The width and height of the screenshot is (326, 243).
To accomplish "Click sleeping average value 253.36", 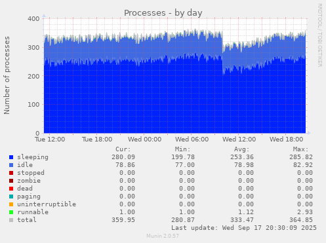I will [x=242, y=157].
